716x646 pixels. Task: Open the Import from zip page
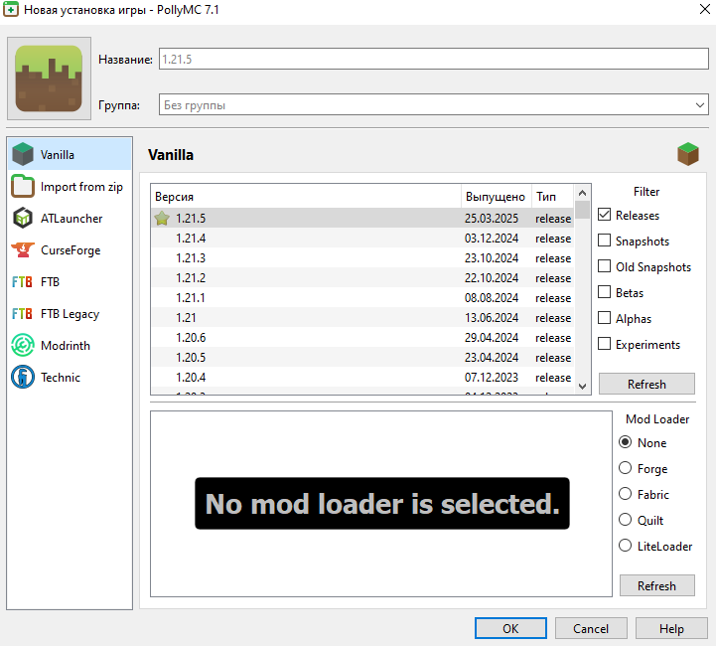[70, 187]
